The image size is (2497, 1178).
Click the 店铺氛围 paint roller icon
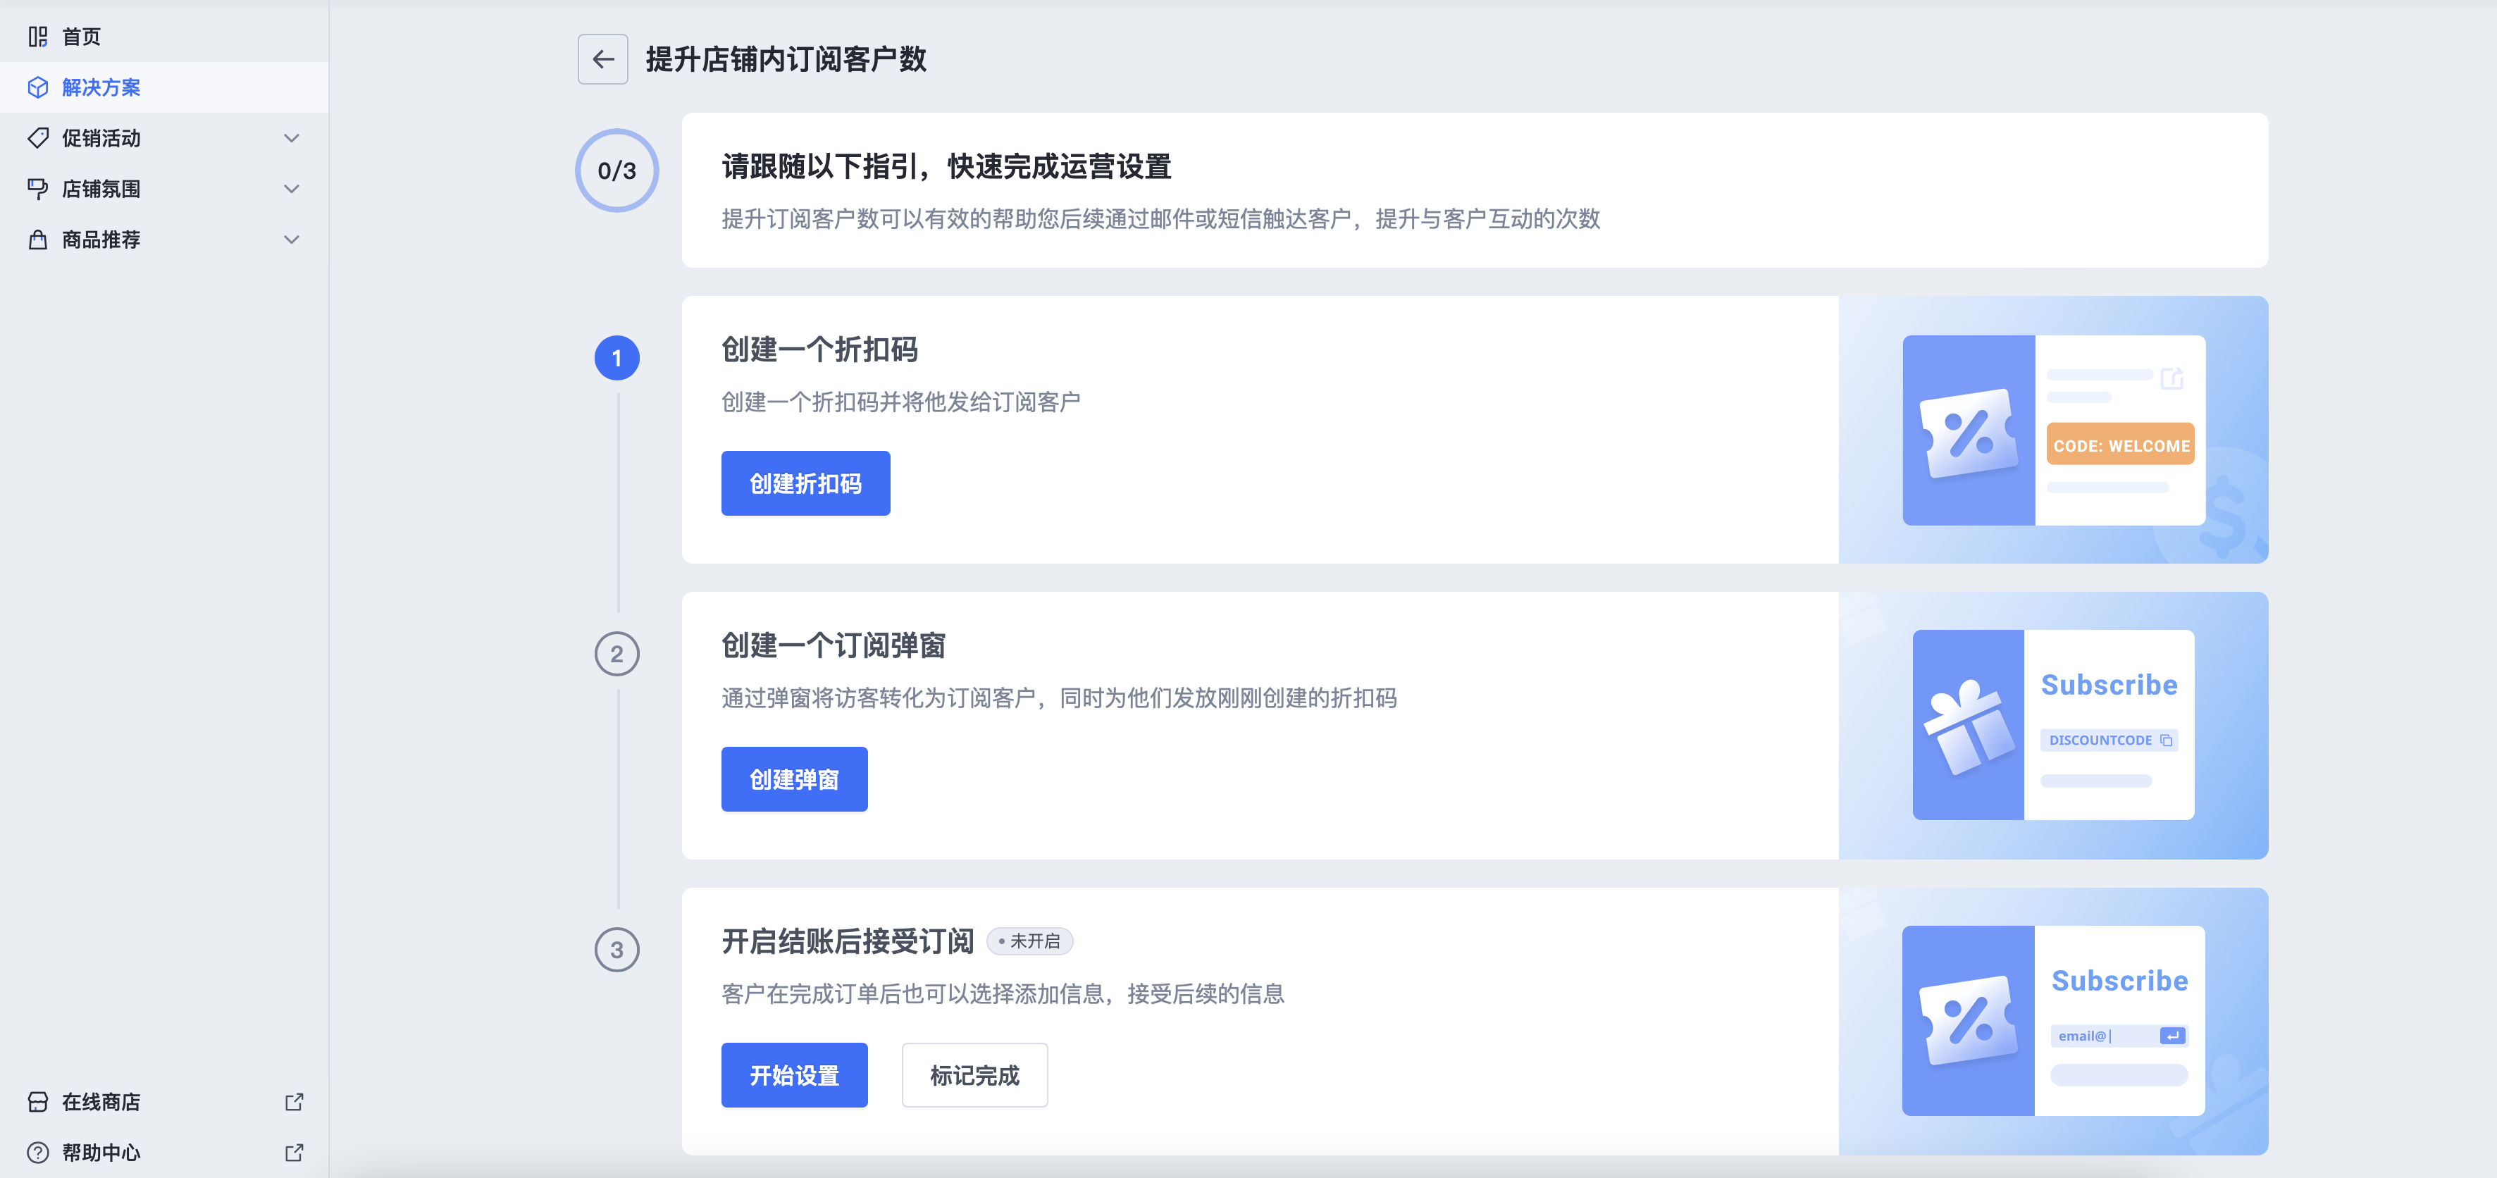pos(38,189)
